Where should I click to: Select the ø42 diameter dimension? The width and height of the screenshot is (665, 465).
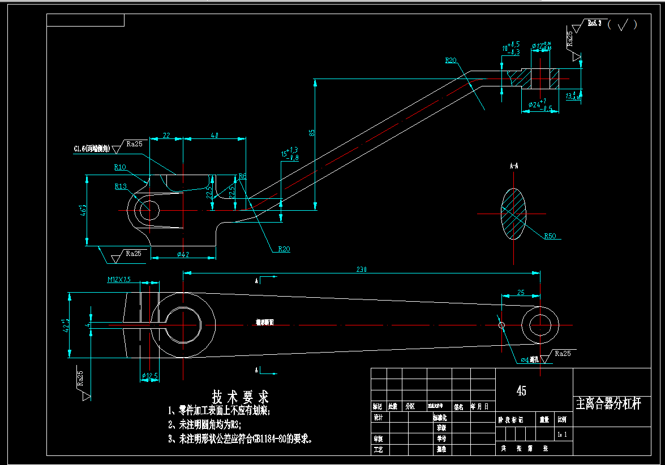[x=183, y=254]
